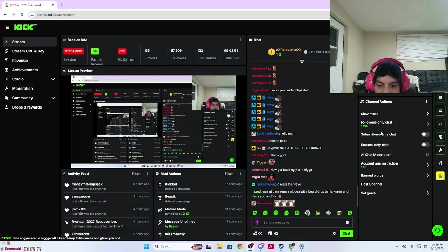Open Session Info options menu

[240, 40]
